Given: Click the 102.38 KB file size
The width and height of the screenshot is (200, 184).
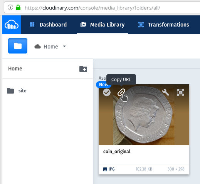Looking at the screenshot, I should tap(144, 169).
